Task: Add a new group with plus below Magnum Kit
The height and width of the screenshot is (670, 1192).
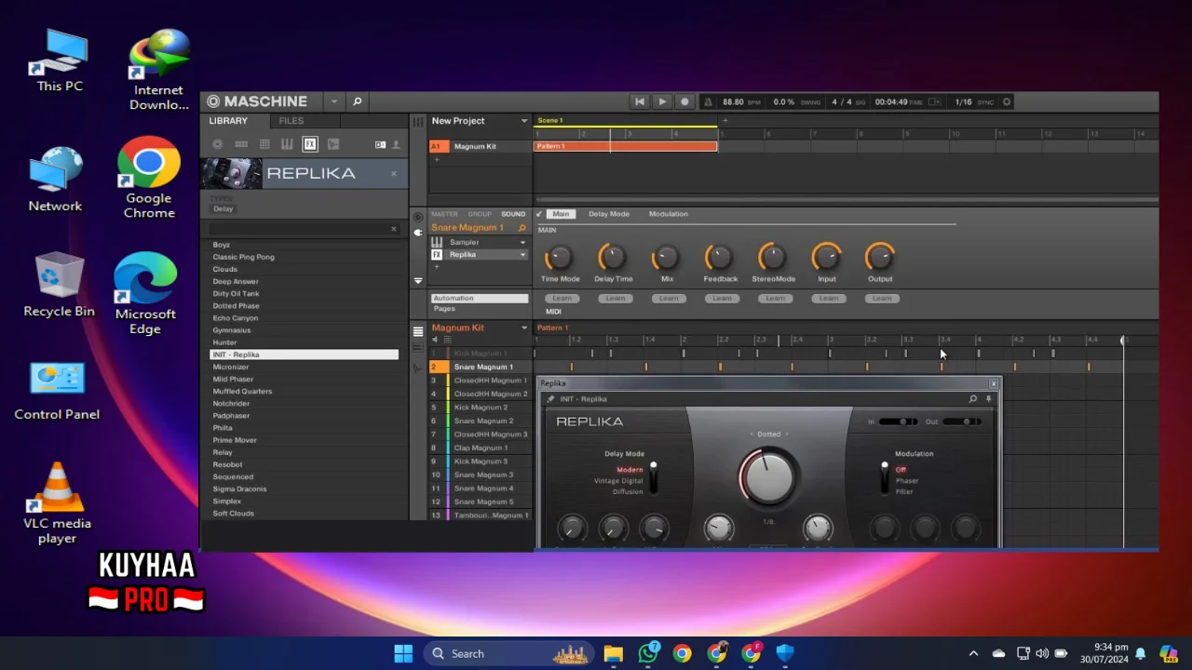Action: pyautogui.click(x=436, y=160)
